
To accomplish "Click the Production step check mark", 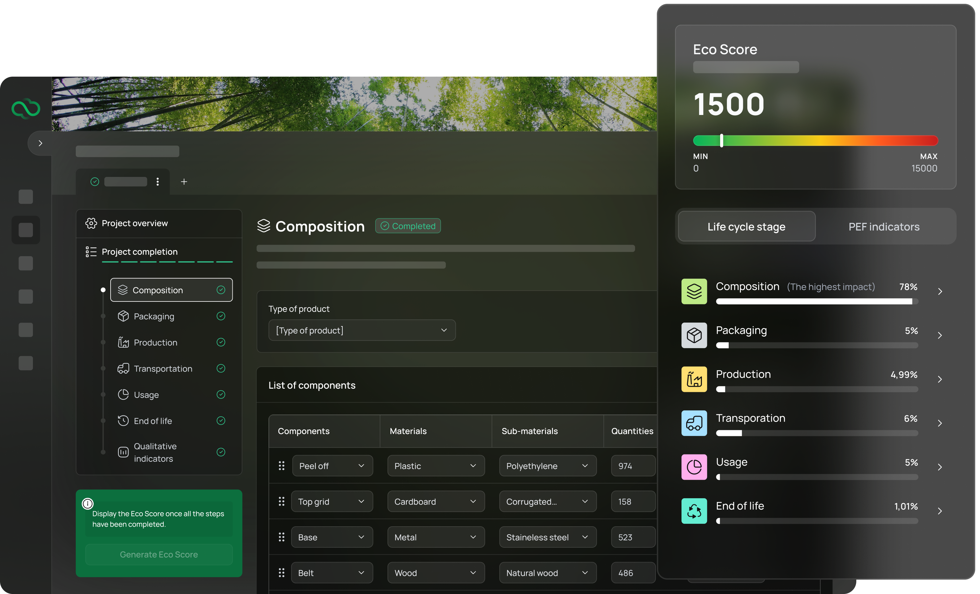I will click(x=221, y=342).
